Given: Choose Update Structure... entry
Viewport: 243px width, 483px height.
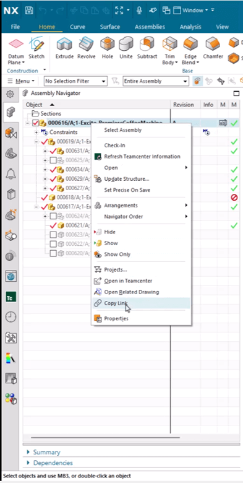Looking at the screenshot, I should pyautogui.click(x=142, y=179).
